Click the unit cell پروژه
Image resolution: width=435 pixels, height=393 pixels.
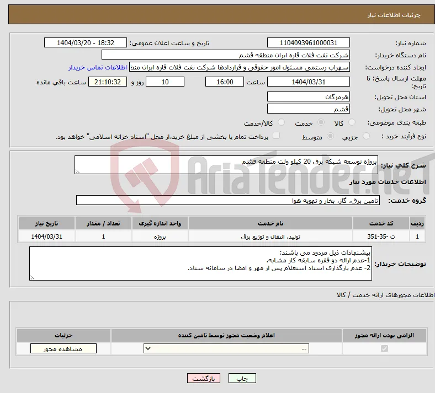[160, 236]
